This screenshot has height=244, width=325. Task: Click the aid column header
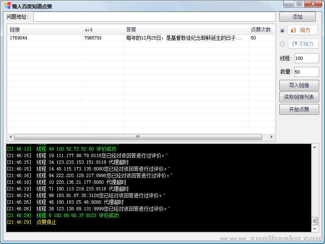pos(103,30)
